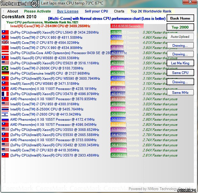Click the US flag beside Xeon X5550
Screen dimensions: 198x193
coord(5,130)
